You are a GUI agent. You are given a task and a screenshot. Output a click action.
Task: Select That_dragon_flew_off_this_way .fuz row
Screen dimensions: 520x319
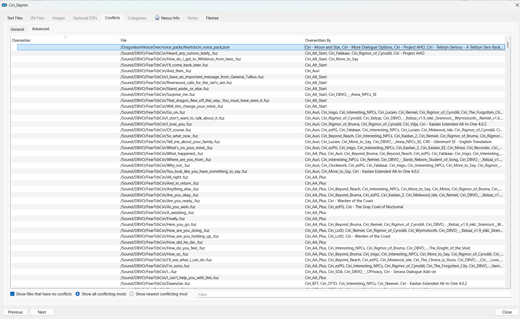coord(258,101)
